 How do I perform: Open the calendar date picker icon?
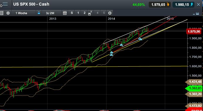click(65, 13)
